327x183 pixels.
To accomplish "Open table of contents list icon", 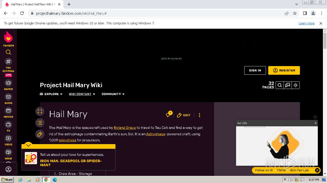I will tap(40, 123).
